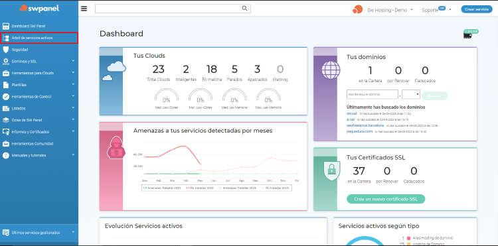Click the Informes y Certificados certificate icon

click(6, 132)
